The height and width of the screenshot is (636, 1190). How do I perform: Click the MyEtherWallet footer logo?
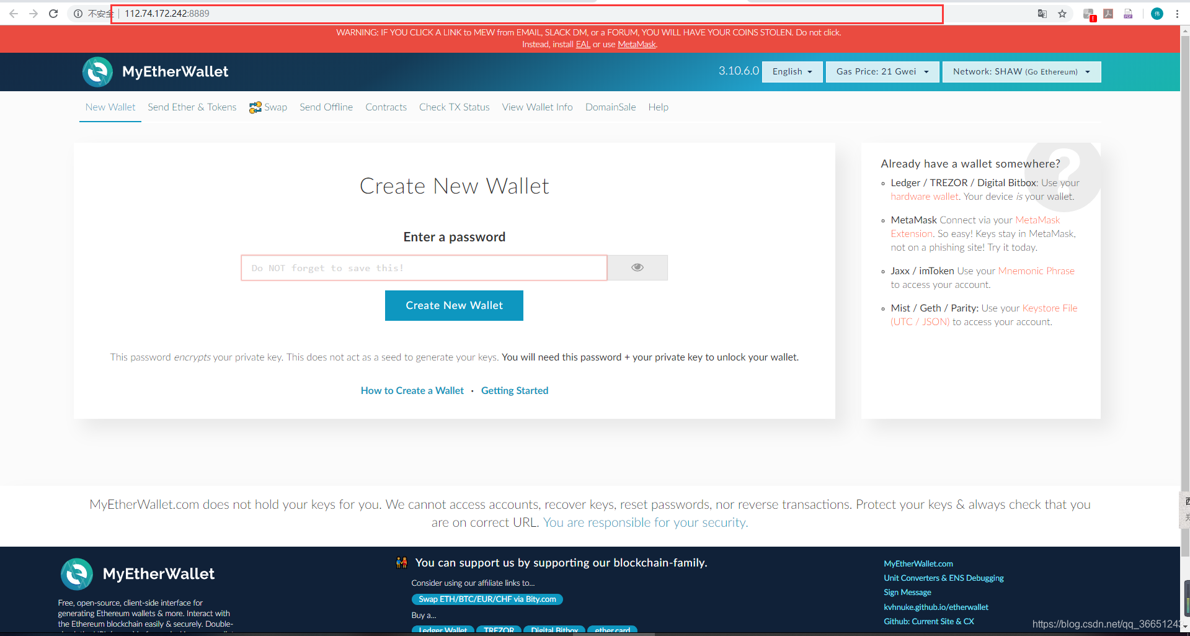coord(138,574)
